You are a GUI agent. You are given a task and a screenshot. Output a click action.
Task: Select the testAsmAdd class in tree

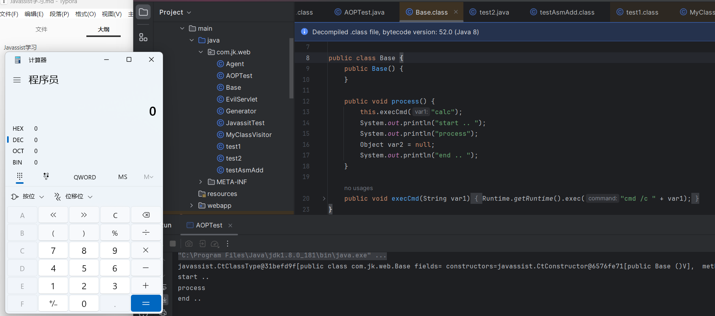(240, 170)
